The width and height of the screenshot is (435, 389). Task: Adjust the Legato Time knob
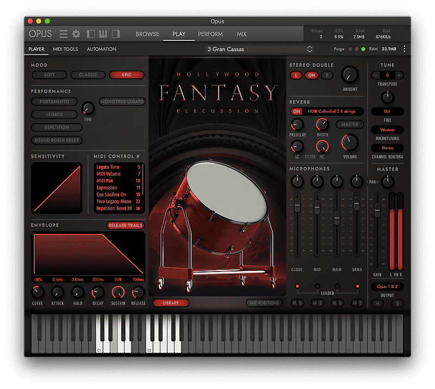[x=88, y=109]
